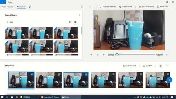The height and width of the screenshot is (99, 176).
Task: Step forward one frame in preview
Action: [104, 55]
